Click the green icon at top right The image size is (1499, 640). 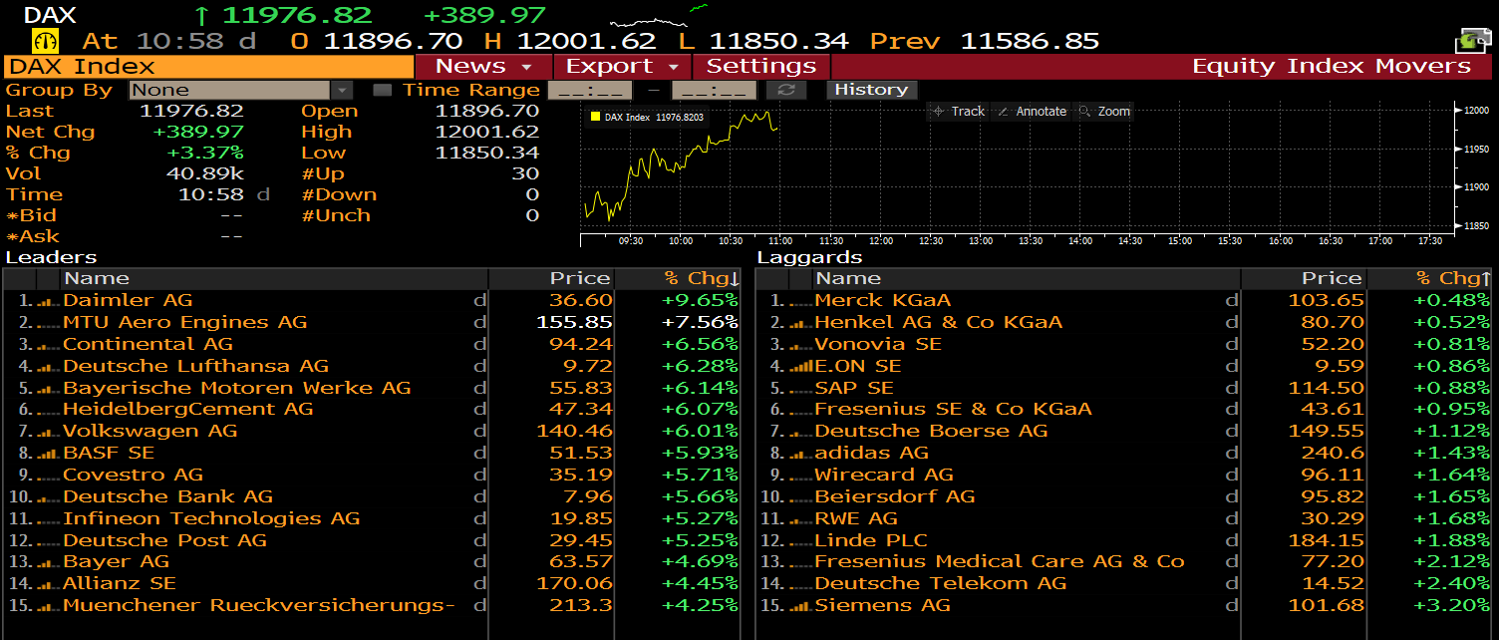point(1473,40)
